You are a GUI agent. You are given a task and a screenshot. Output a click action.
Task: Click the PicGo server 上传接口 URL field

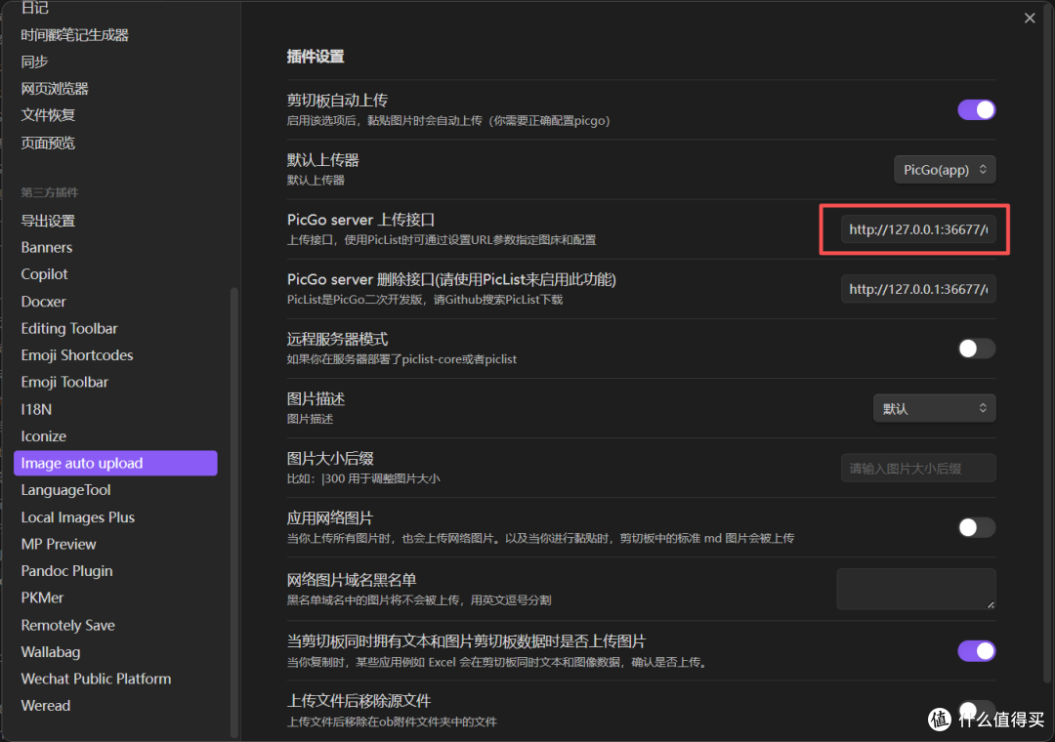(917, 229)
